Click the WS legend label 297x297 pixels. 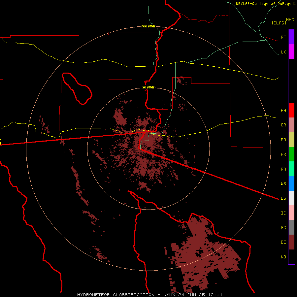click(x=283, y=183)
